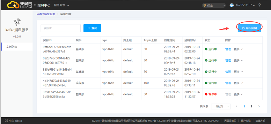The height and width of the screenshot is (124, 271).
Task: Expand 更多 for instance 855e9f961af542d9af4
Action: click(238, 72)
